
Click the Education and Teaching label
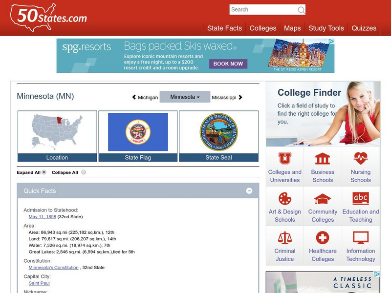point(361,215)
